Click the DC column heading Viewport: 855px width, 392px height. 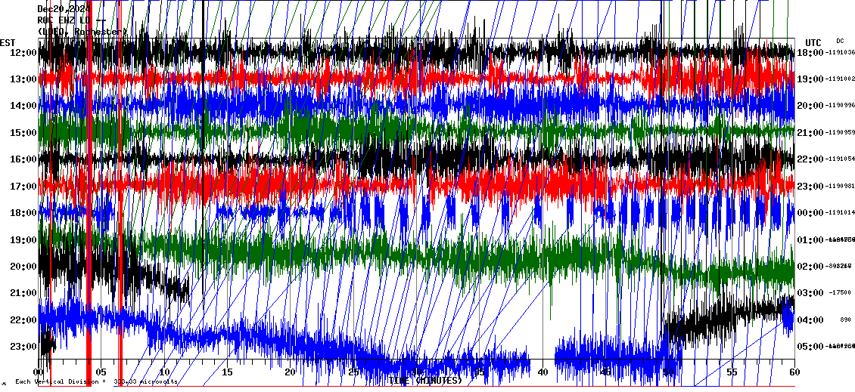pos(840,41)
